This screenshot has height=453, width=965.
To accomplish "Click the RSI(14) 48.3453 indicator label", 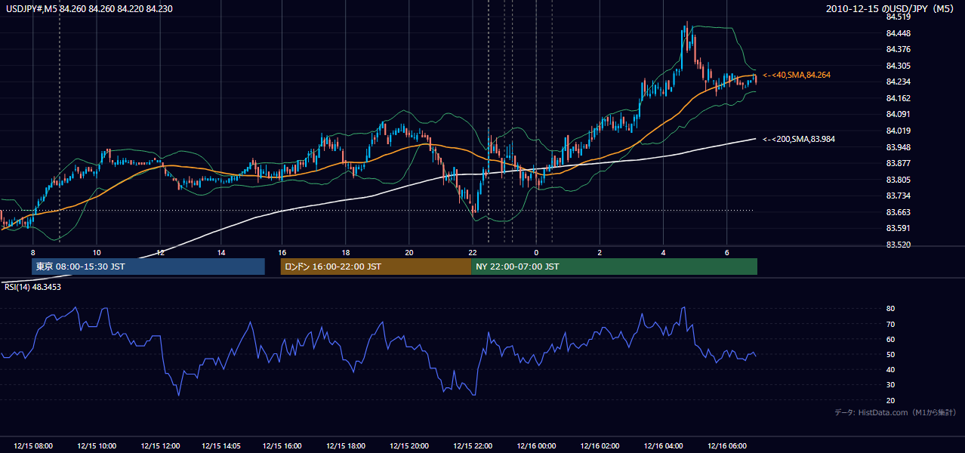I will [32, 287].
